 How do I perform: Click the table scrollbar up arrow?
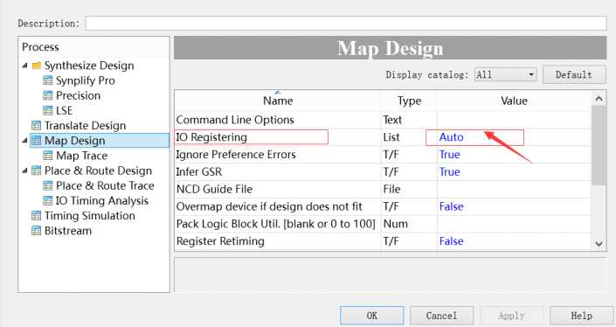tap(599, 99)
